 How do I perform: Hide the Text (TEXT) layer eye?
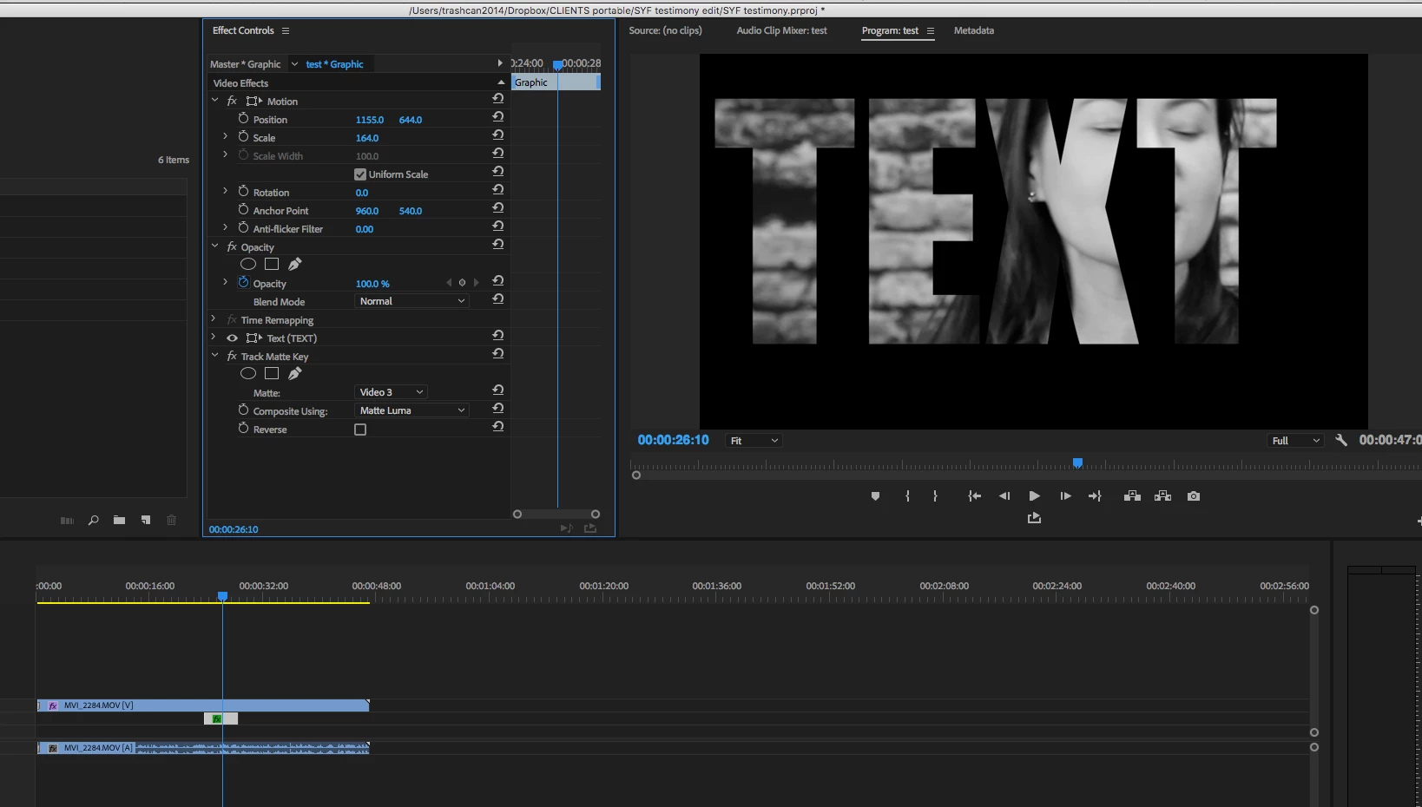pyautogui.click(x=232, y=338)
